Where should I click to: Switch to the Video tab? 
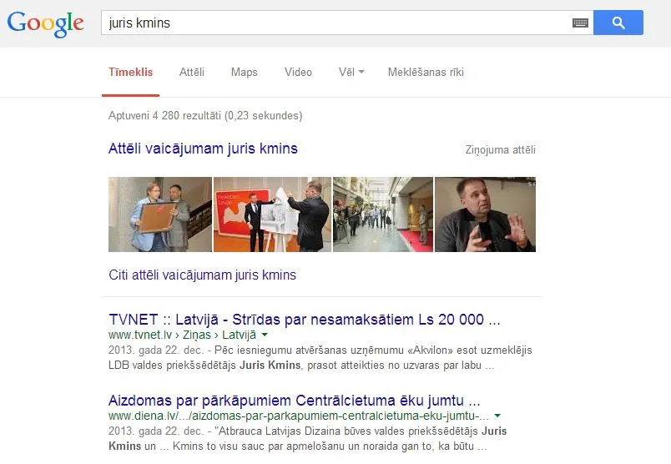click(x=298, y=72)
